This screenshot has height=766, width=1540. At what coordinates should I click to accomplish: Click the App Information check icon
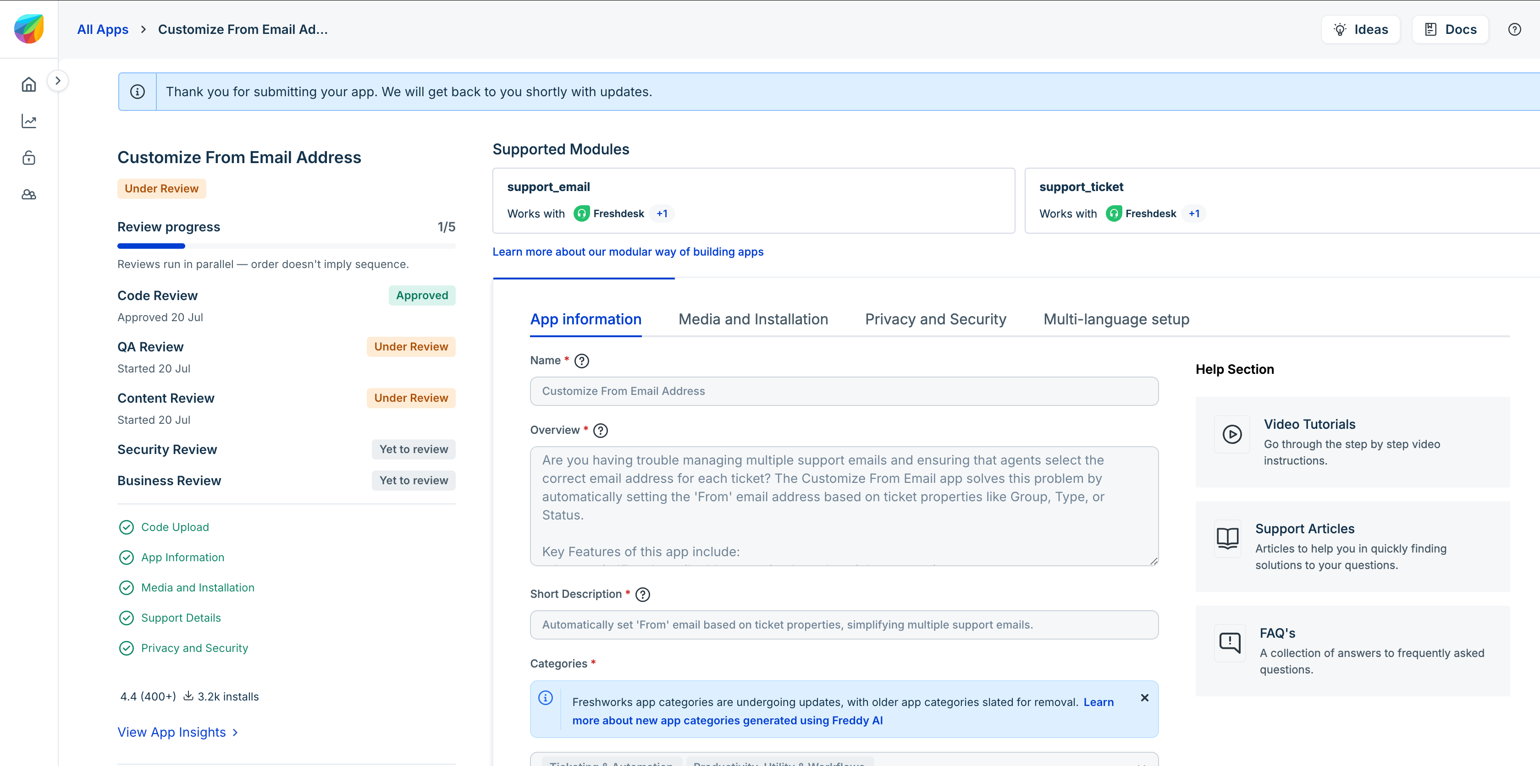pos(126,558)
